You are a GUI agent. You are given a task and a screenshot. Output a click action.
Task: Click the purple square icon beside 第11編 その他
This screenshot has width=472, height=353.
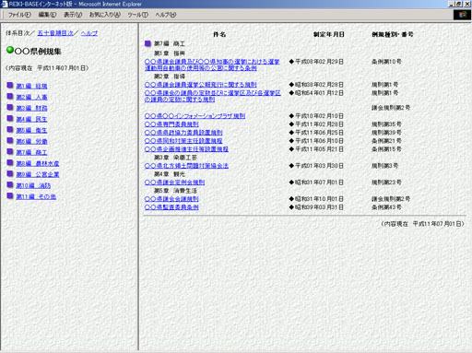tap(10, 195)
